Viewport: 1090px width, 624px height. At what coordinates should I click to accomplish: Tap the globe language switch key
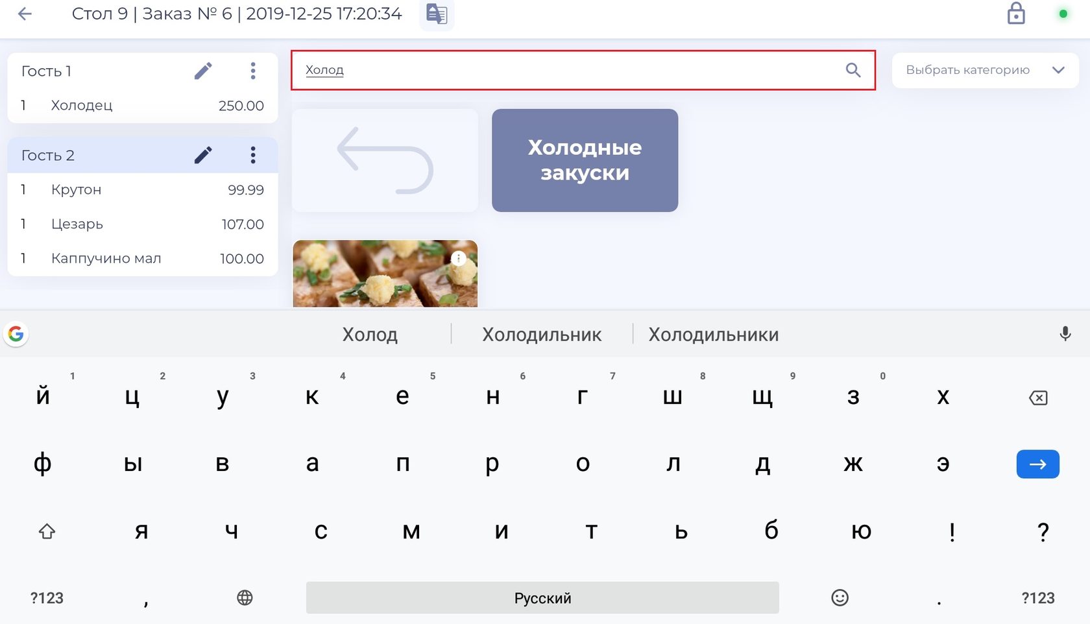(245, 597)
